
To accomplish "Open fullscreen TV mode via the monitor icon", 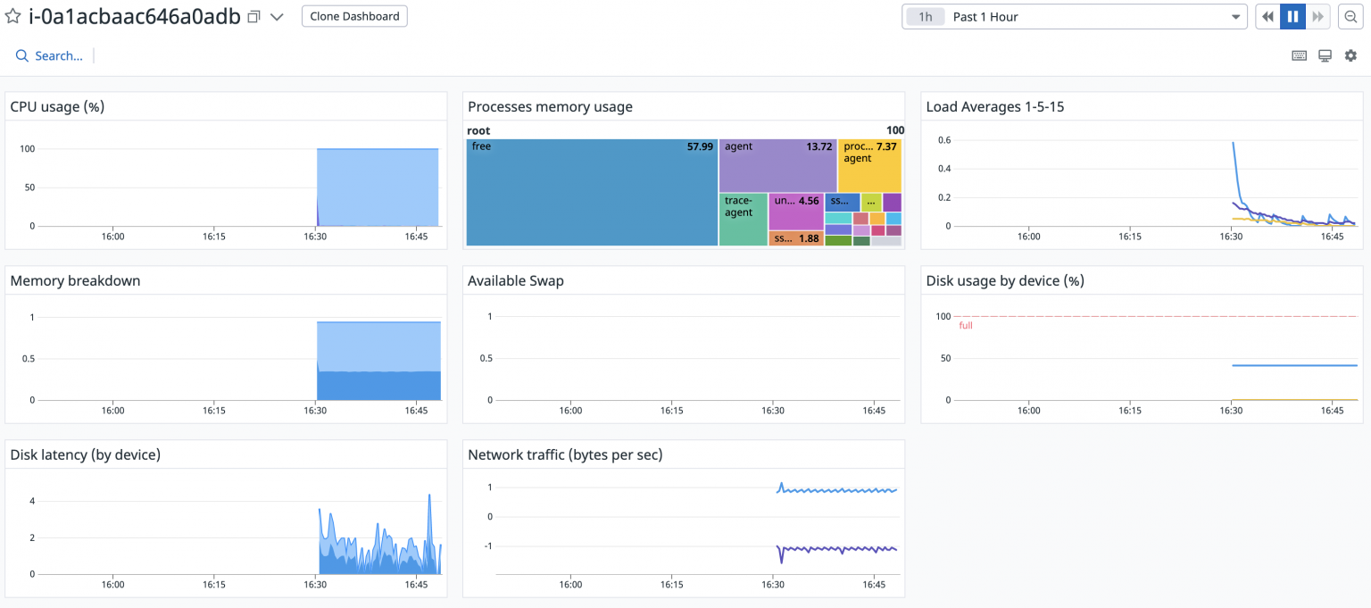I will [1325, 54].
